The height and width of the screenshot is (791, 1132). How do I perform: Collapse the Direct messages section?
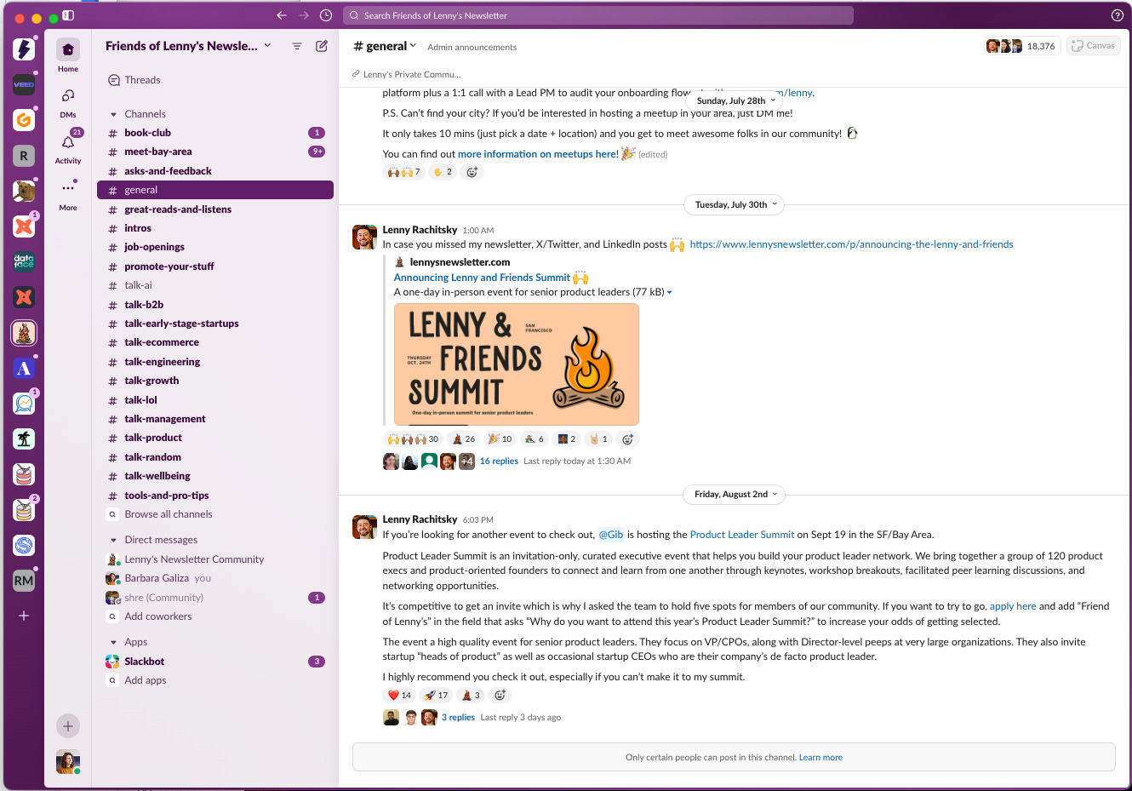pos(113,540)
